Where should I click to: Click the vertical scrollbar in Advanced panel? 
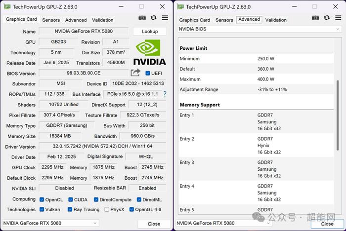(x=338, y=115)
